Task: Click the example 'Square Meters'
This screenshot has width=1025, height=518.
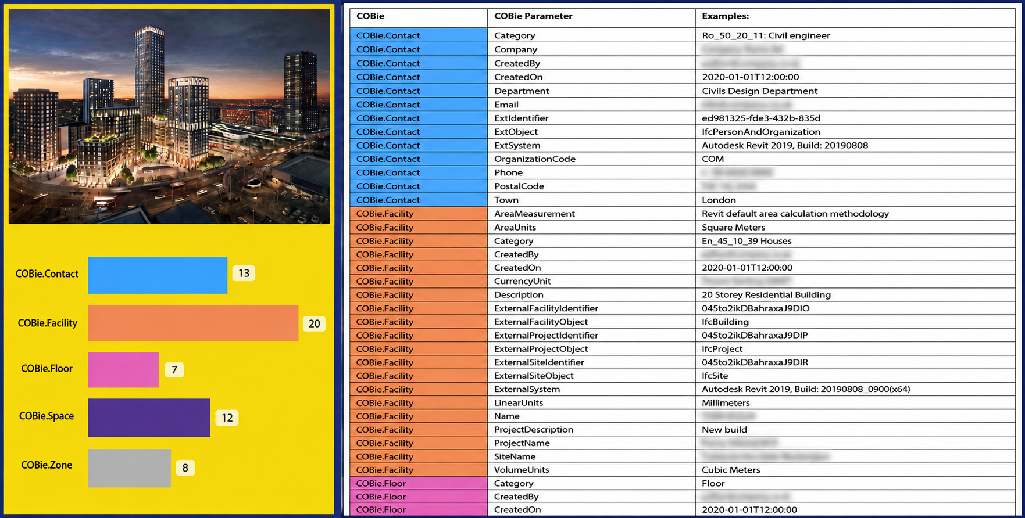Action: click(x=733, y=227)
